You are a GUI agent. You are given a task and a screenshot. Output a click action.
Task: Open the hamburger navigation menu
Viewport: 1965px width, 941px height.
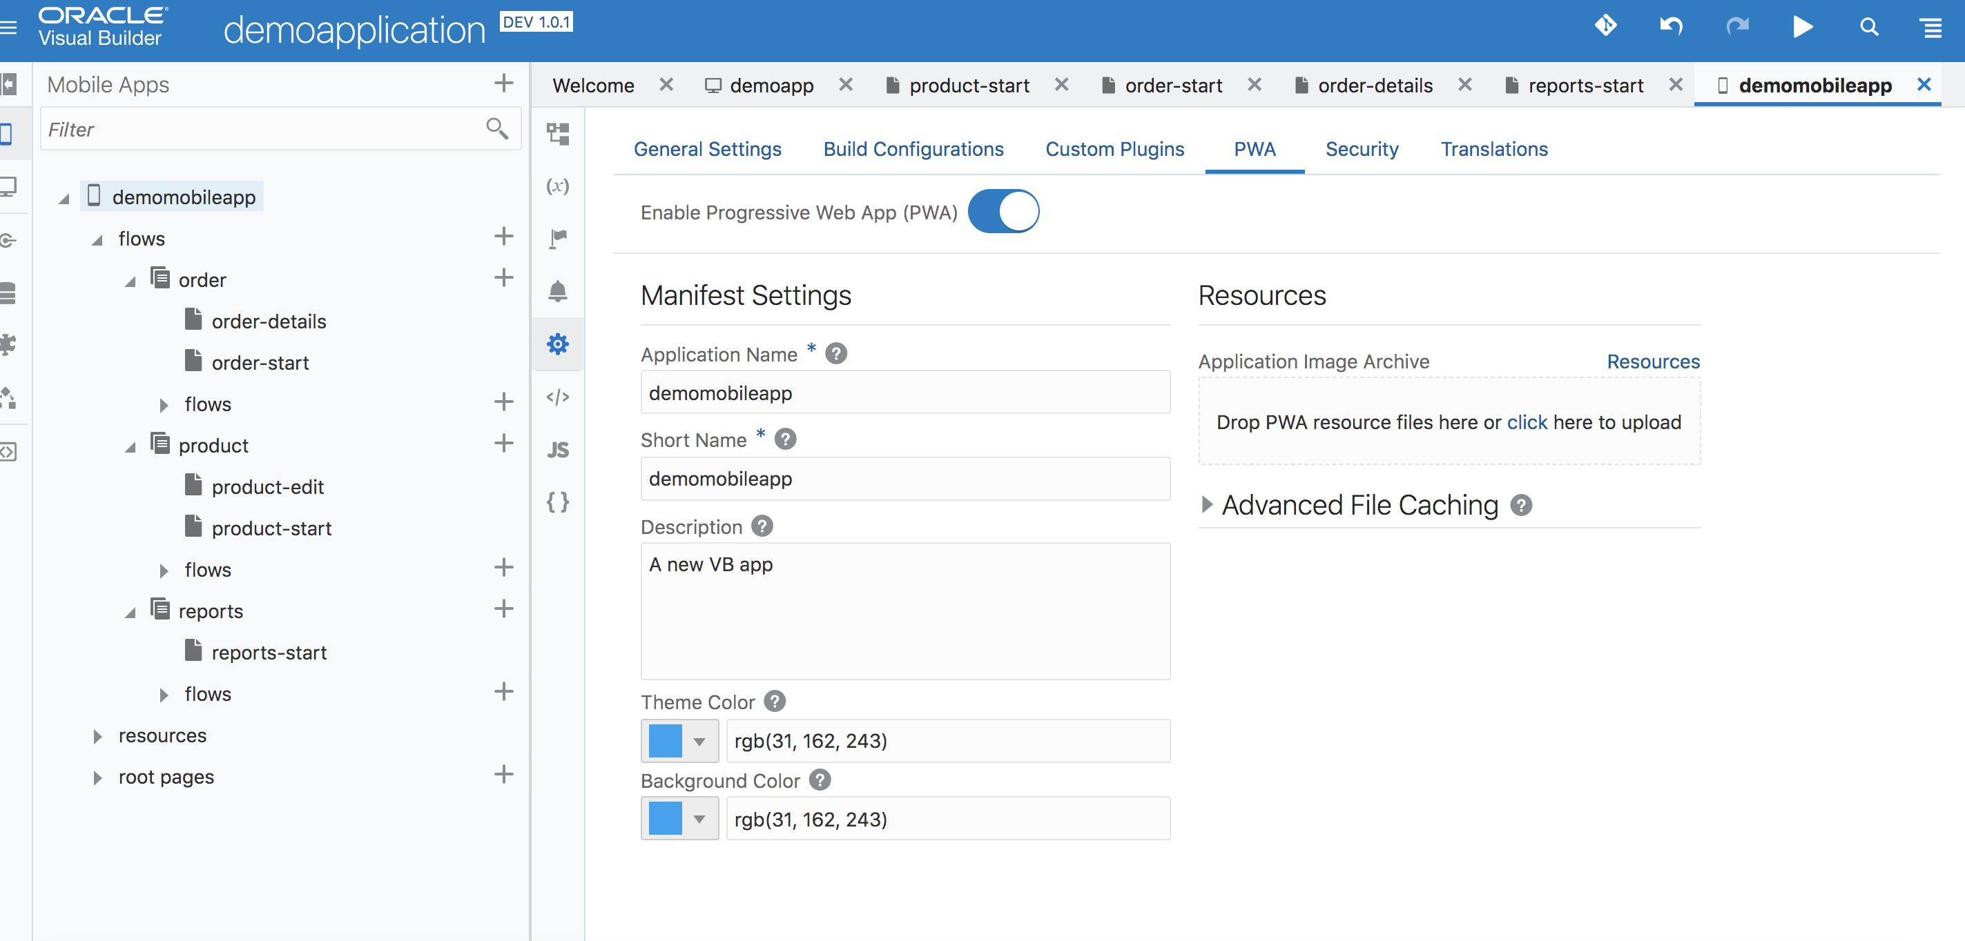(x=9, y=28)
